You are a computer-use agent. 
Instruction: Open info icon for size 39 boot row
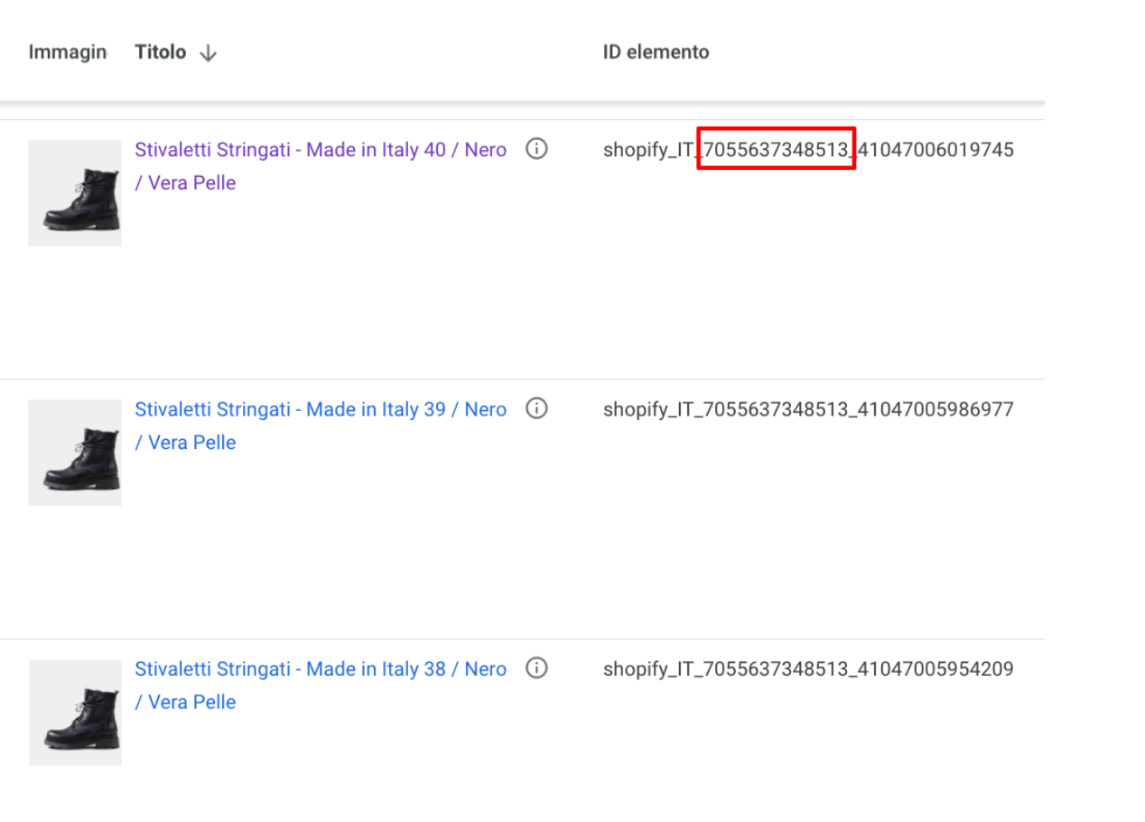[536, 409]
